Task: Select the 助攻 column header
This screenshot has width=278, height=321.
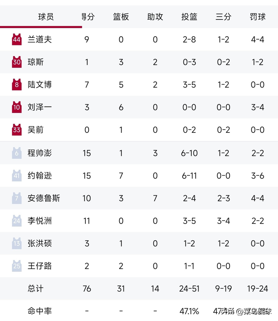Action: [x=155, y=17]
